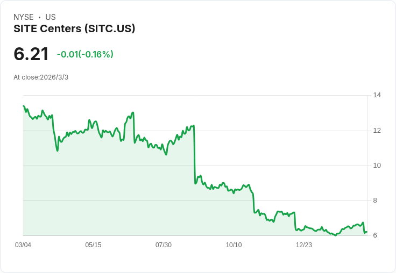This screenshot has width=396, height=273.
Task: Click the latest endpoint of the price line
Action: [366, 232]
